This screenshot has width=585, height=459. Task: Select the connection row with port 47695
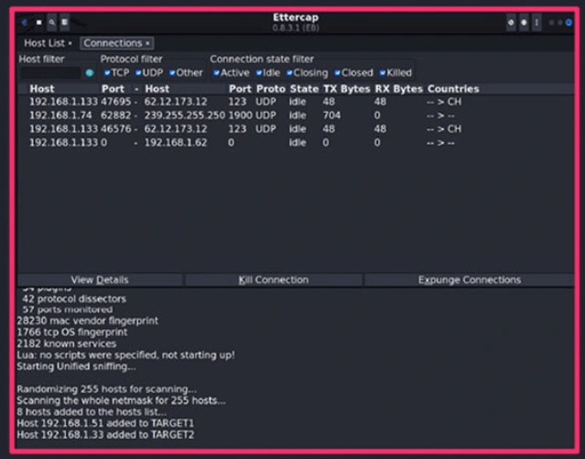pos(296,102)
